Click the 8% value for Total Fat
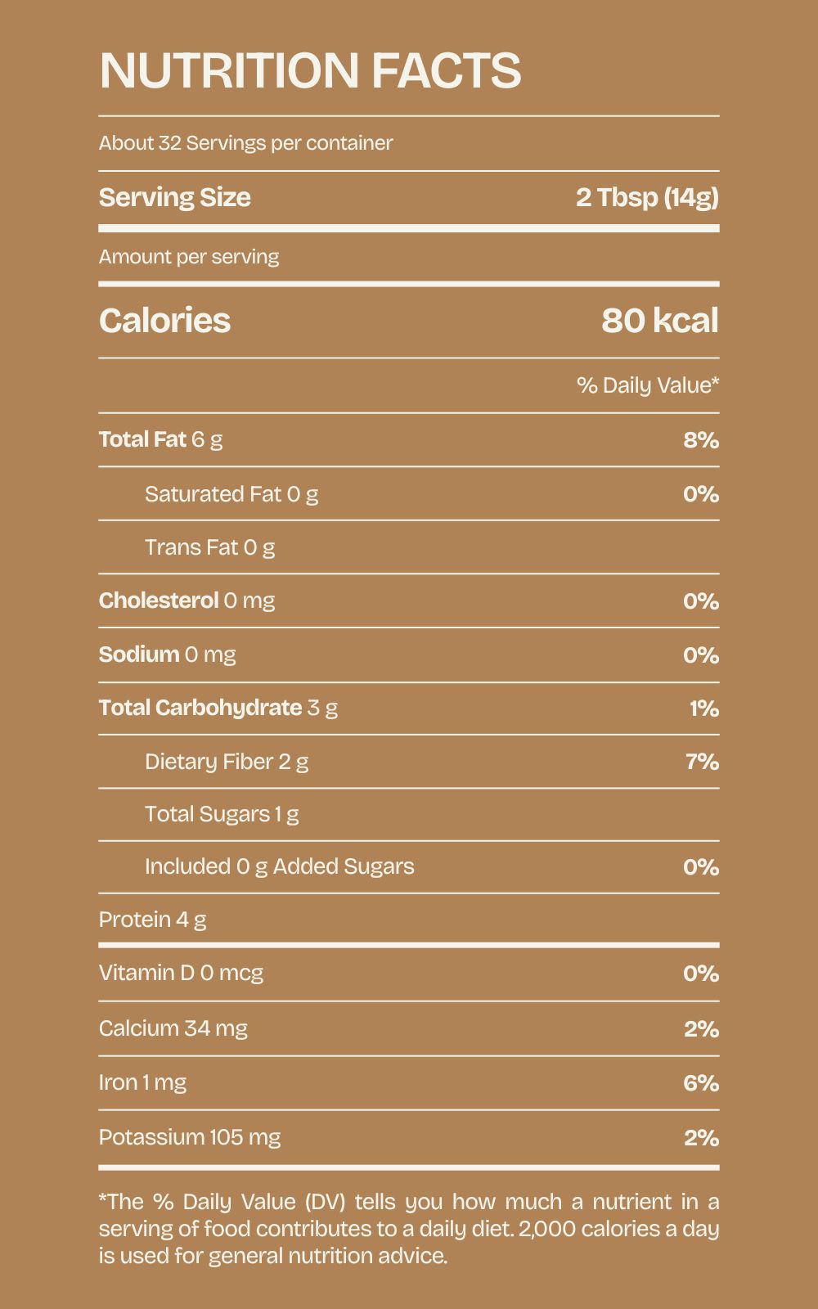Viewport: 818px width, 1309px height. tap(701, 440)
